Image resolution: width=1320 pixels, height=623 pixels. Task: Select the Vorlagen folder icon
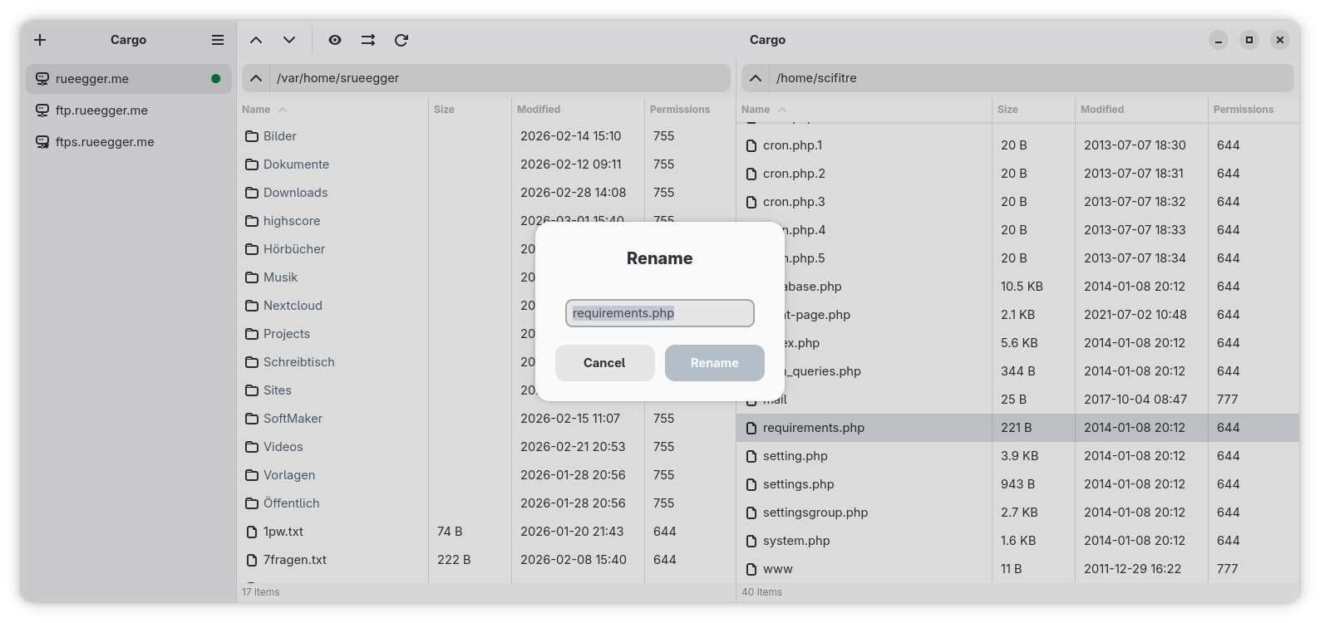(252, 475)
